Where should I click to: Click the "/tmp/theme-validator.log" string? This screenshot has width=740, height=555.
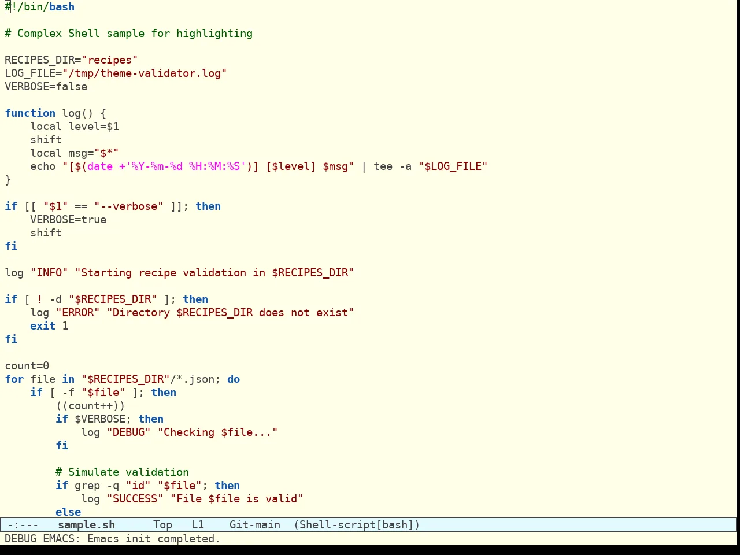(145, 73)
